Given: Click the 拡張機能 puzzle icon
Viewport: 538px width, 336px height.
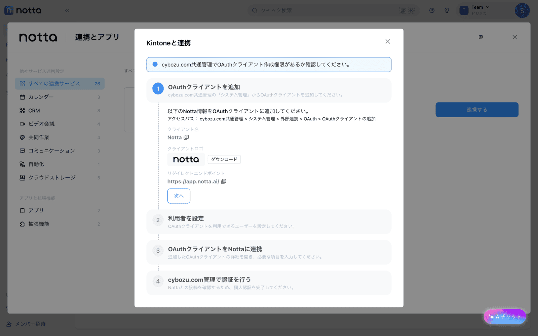Looking at the screenshot, I should point(22,224).
